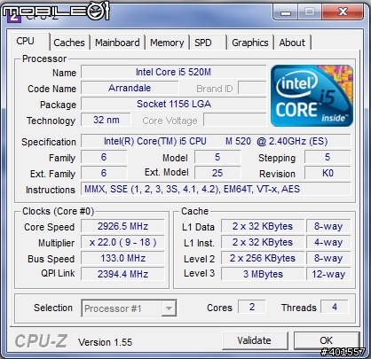The height and width of the screenshot is (359, 371).
Task: Open the Graphics tab
Action: click(250, 43)
